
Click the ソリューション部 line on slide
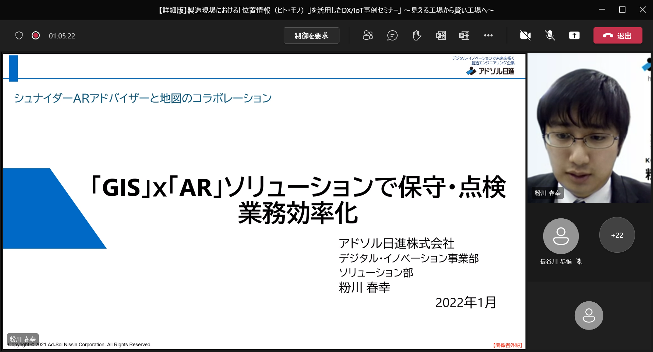376,273
